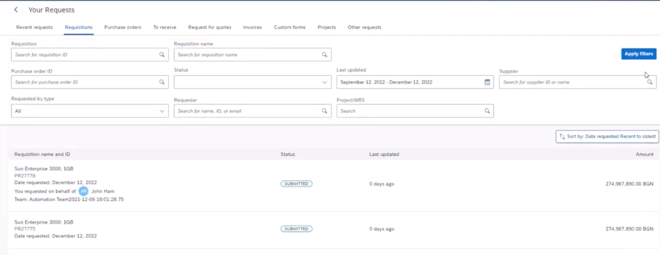Open Request for quotes tab
This screenshot has width=660, height=255.
[x=210, y=28]
